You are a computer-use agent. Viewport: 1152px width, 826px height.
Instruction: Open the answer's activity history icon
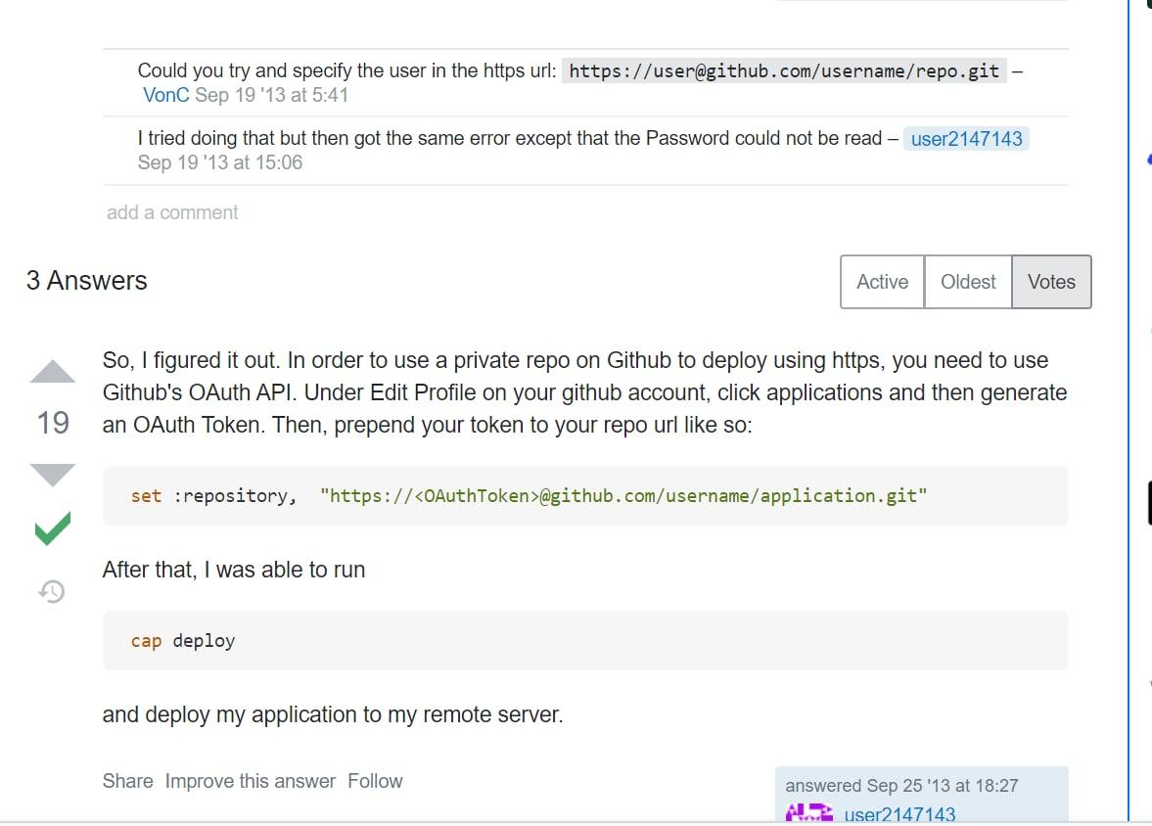(52, 591)
